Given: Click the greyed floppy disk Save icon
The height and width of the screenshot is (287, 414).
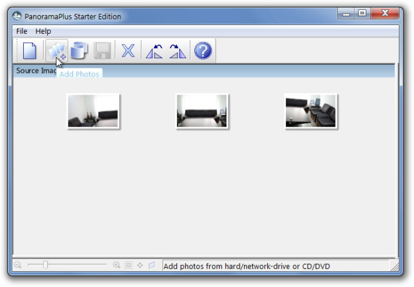Looking at the screenshot, I should click(x=102, y=51).
